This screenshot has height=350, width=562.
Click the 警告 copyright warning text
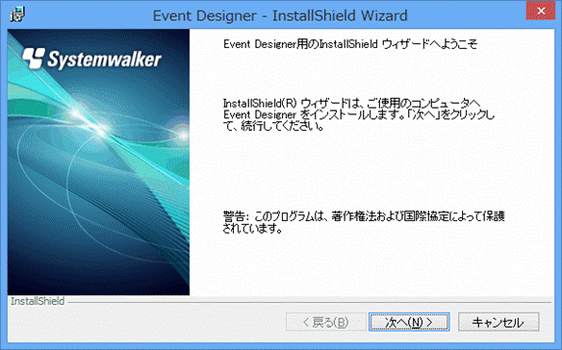364,222
